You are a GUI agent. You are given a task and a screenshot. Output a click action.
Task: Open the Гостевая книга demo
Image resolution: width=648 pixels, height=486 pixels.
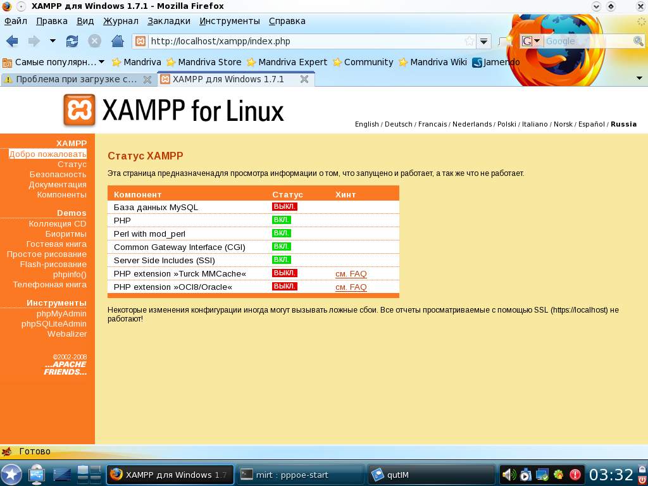point(56,244)
